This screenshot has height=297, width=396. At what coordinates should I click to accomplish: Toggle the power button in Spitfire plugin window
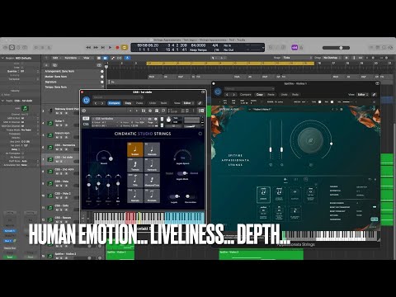click(x=218, y=92)
